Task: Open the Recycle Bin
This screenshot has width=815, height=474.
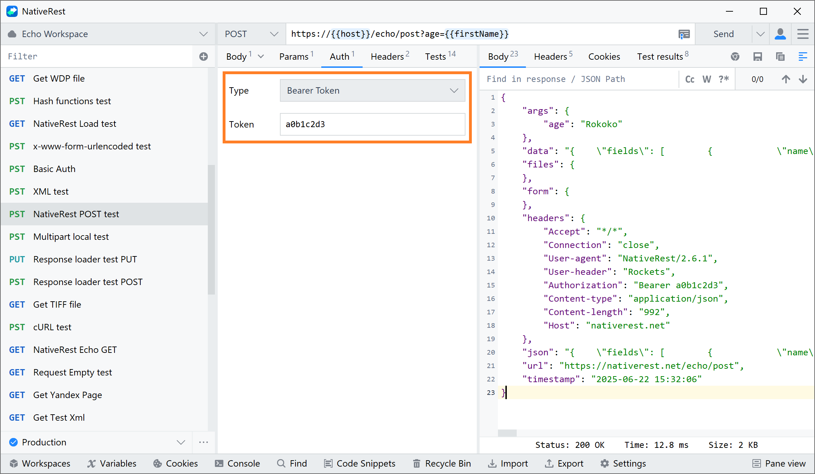Action: point(442,463)
